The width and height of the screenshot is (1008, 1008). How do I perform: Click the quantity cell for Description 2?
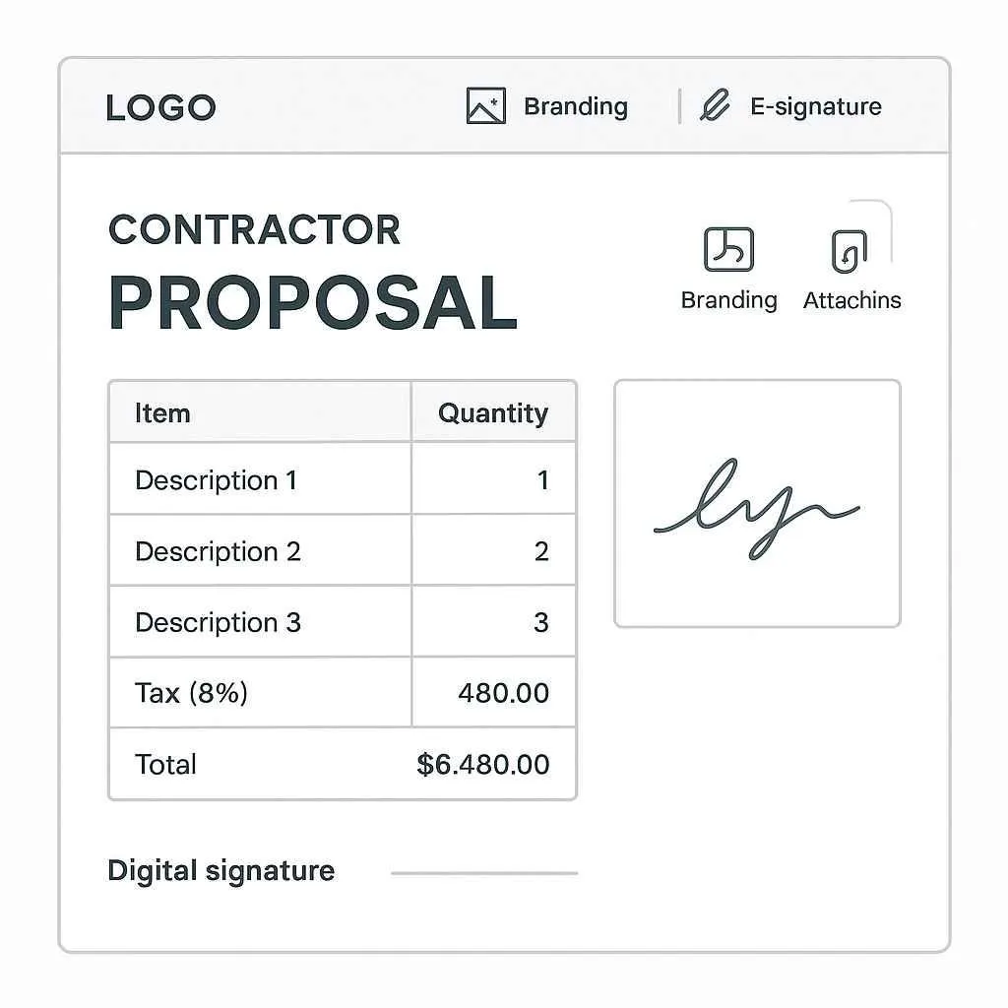click(x=494, y=550)
